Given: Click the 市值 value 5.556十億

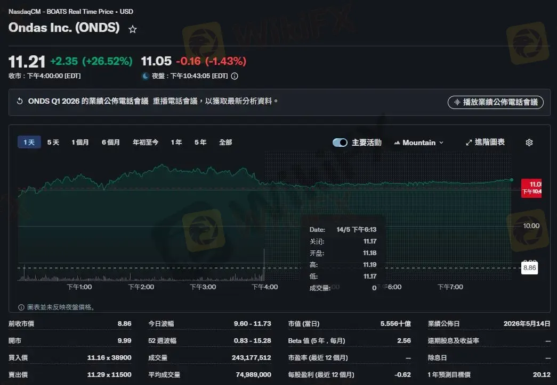Looking at the screenshot, I should (395, 324).
